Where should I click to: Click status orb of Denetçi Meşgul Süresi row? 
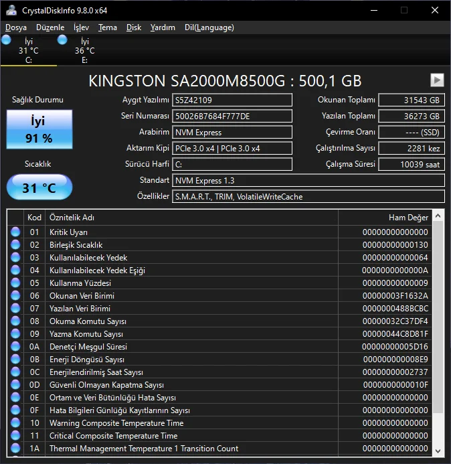point(15,346)
